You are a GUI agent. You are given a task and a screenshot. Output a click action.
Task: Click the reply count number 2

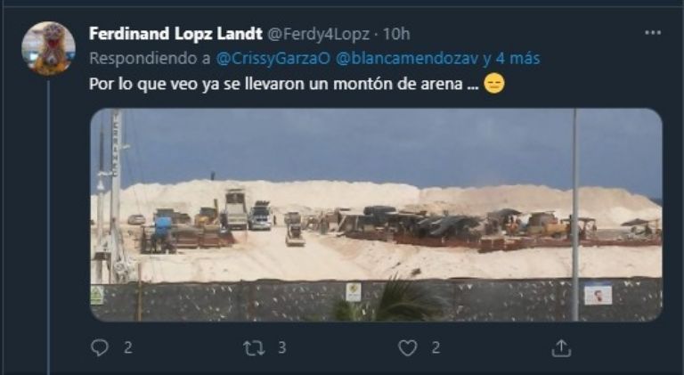tap(128, 347)
